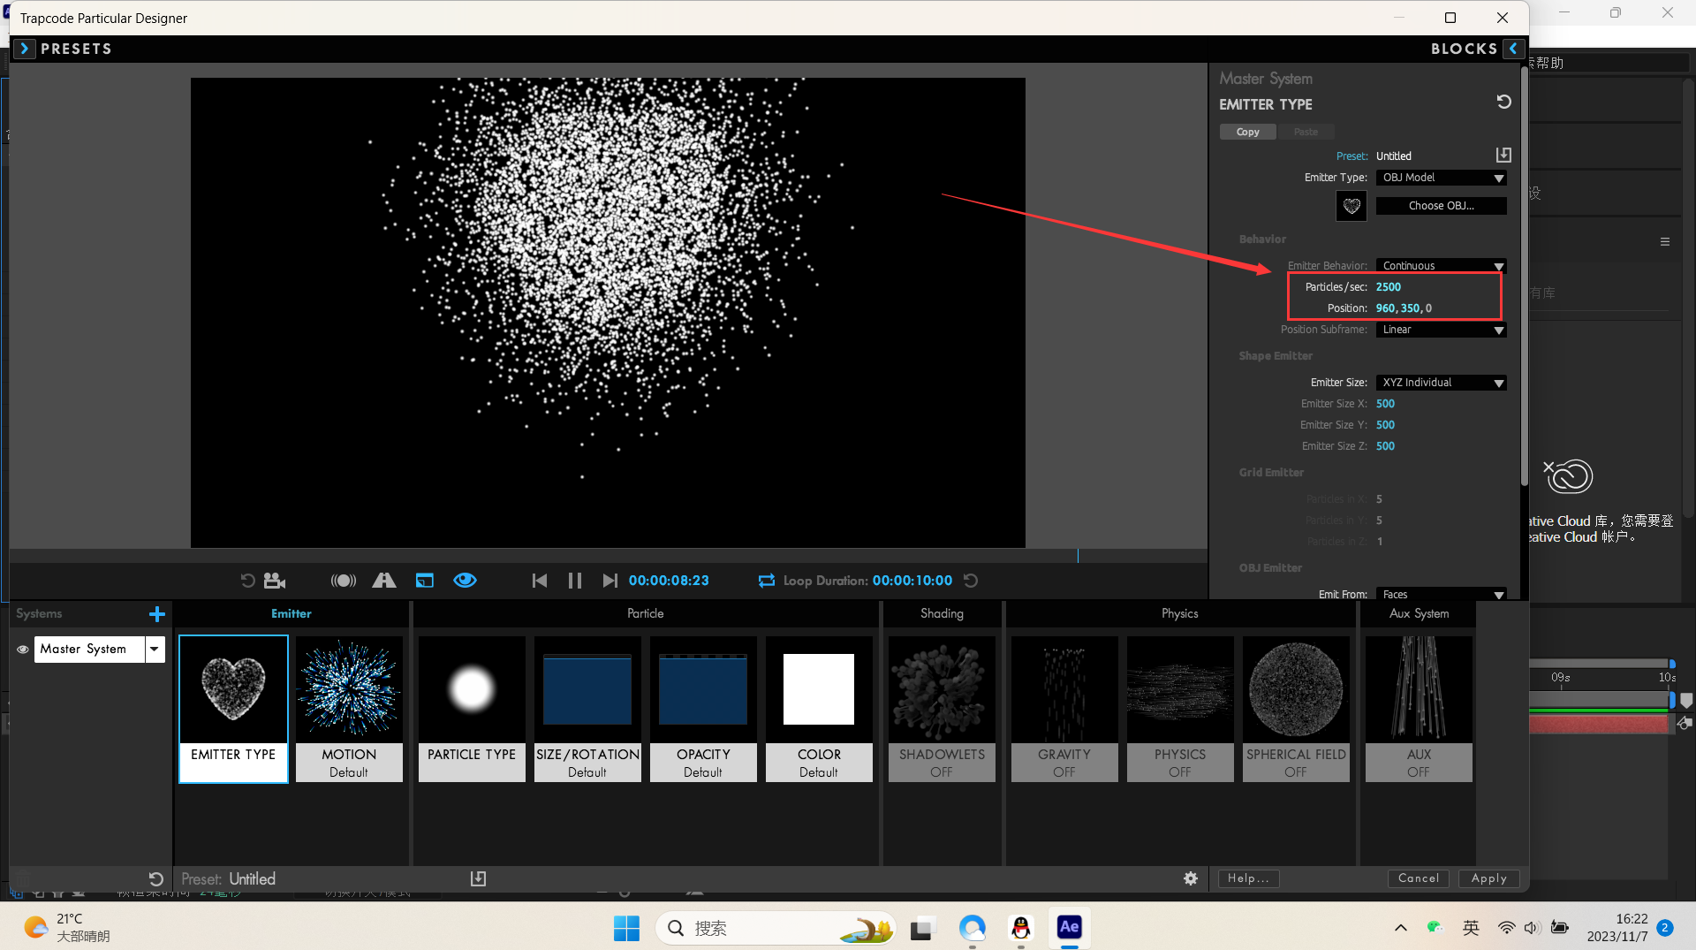
Task: Open After Effects from taskbar
Action: point(1069,927)
